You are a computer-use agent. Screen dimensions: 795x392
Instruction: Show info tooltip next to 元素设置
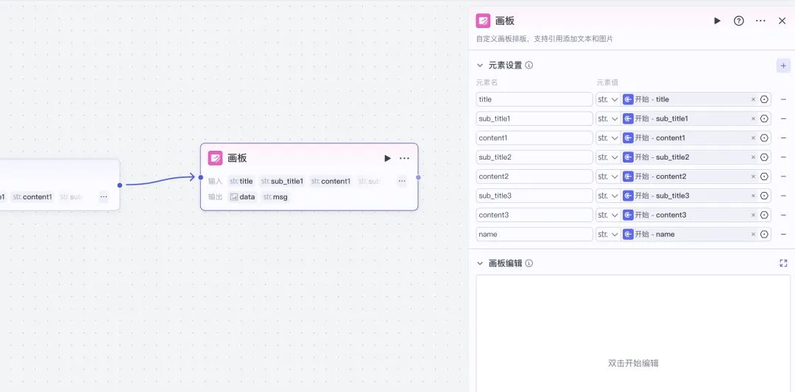pos(529,65)
